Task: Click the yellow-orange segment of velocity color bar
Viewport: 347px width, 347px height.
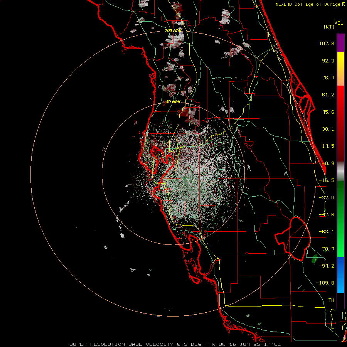Action: [340, 69]
